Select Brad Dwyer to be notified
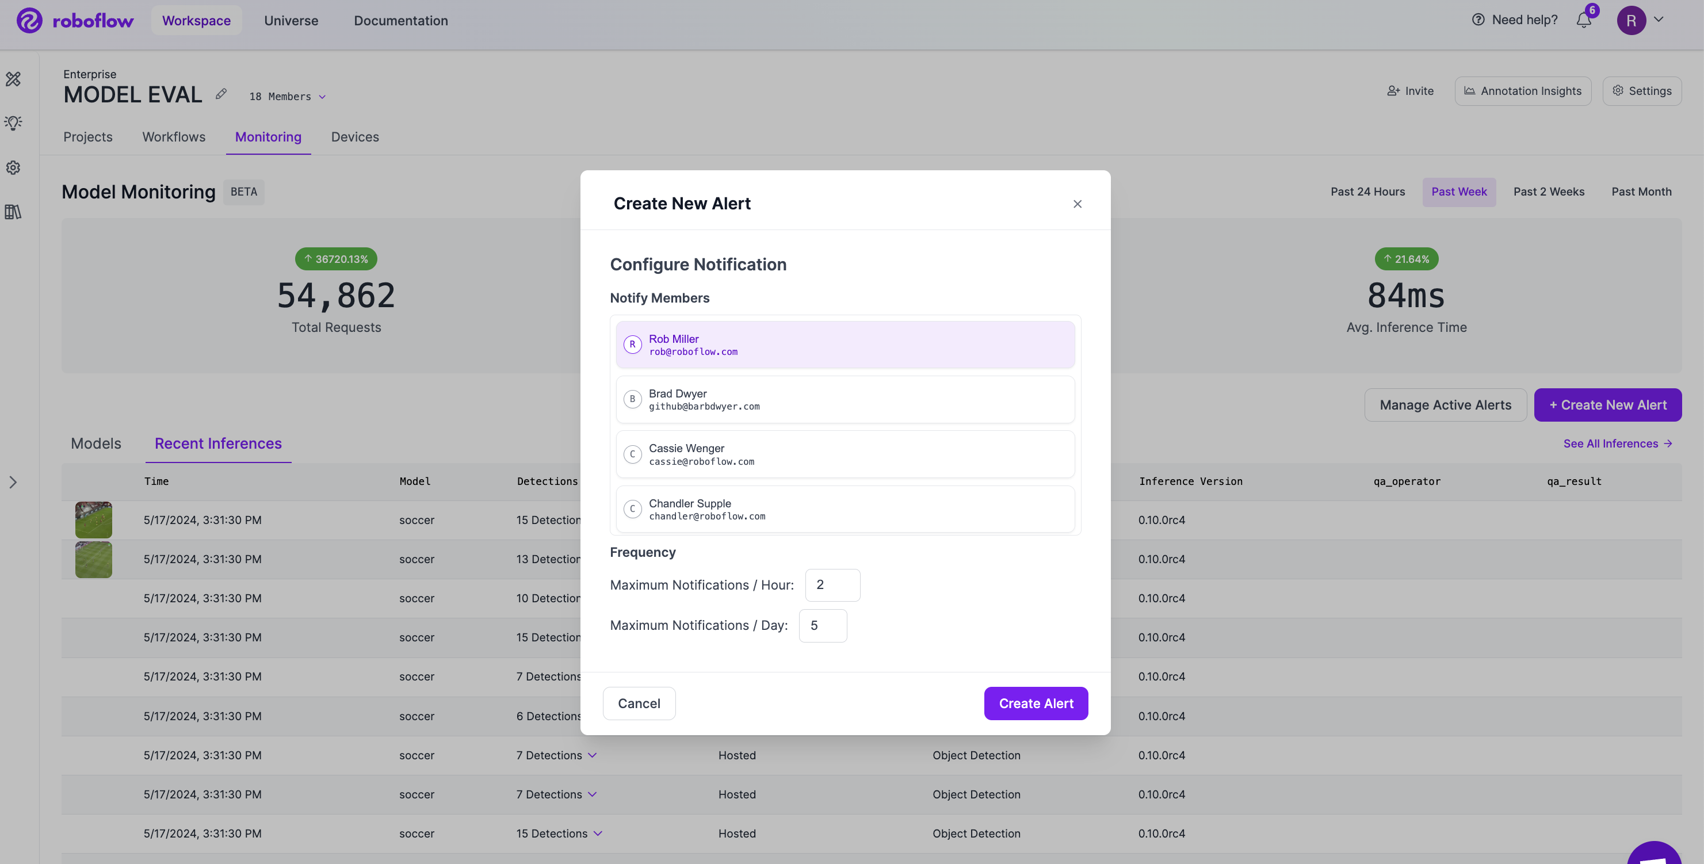The image size is (1704, 864). click(845, 400)
